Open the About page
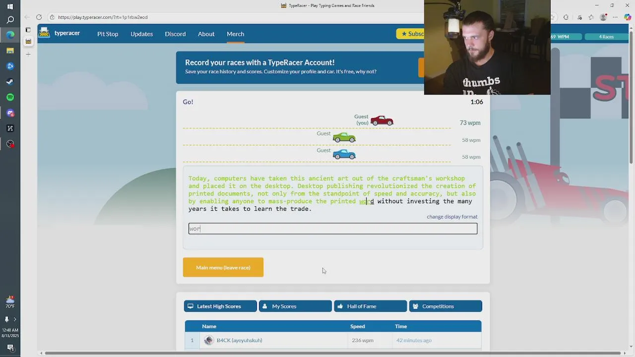Screen dimensions: 635x357 (206, 34)
